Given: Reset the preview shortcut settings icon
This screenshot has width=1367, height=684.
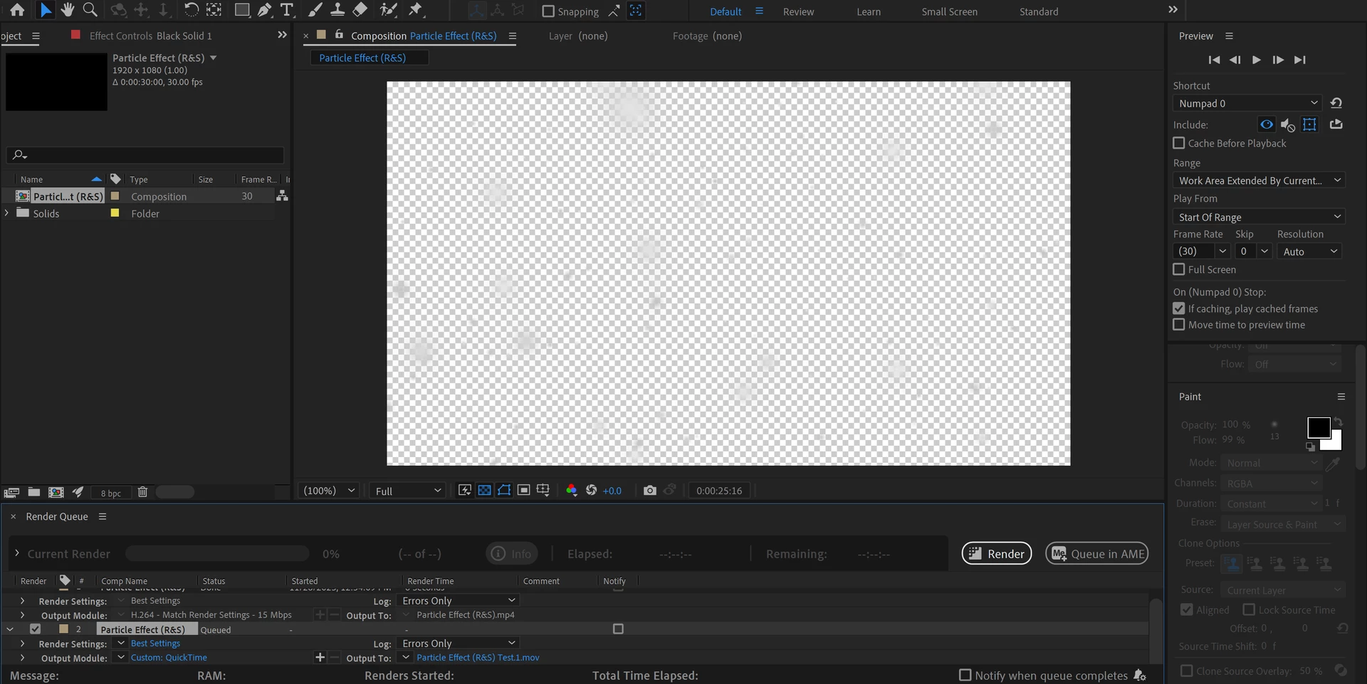Looking at the screenshot, I should pos(1336,103).
